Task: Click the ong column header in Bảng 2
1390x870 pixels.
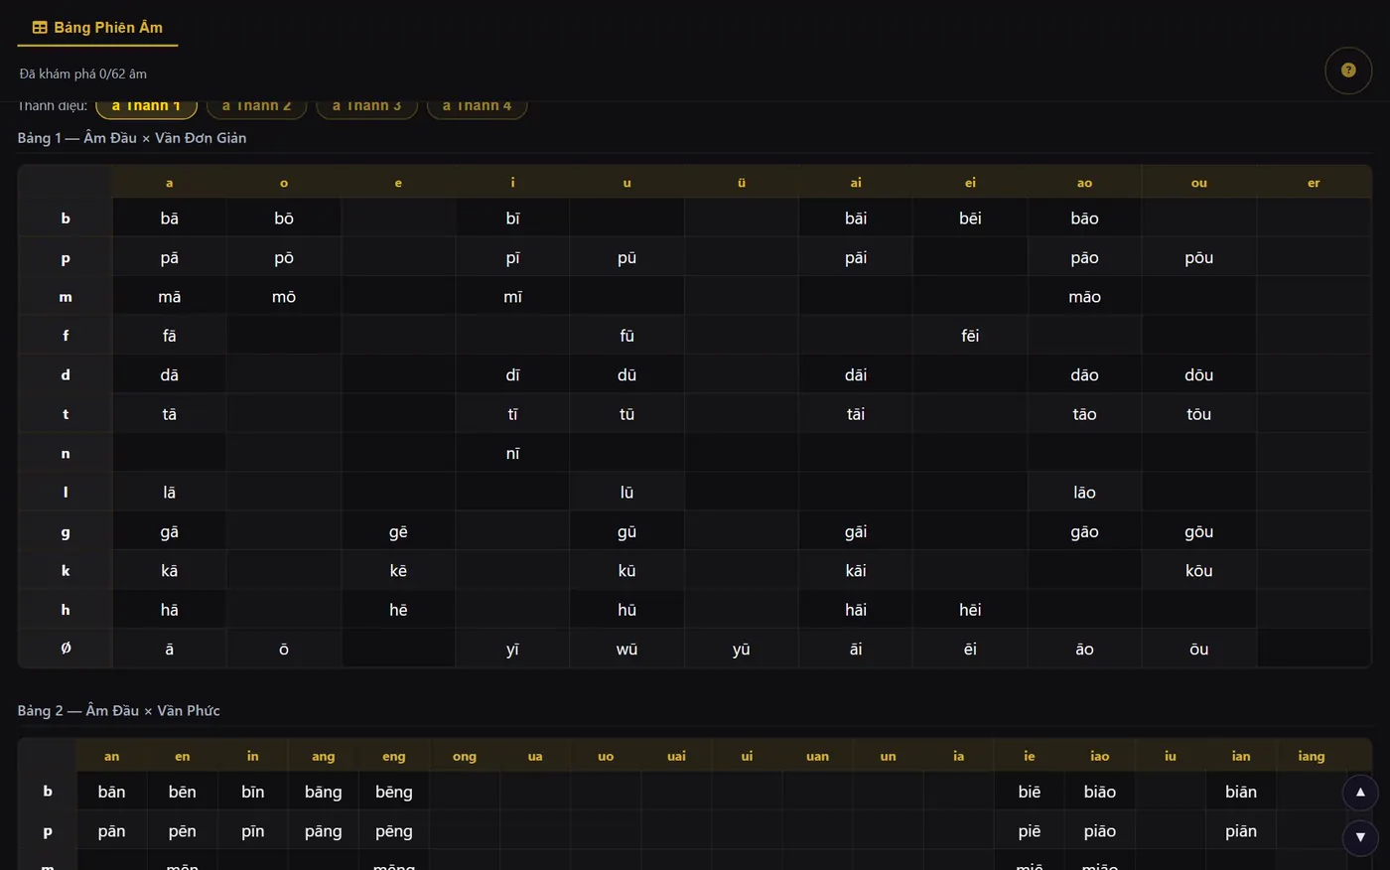Action: [465, 756]
